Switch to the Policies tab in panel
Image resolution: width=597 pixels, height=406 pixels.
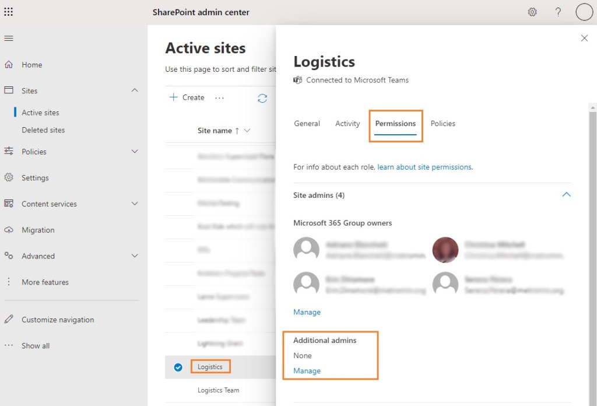coord(443,124)
